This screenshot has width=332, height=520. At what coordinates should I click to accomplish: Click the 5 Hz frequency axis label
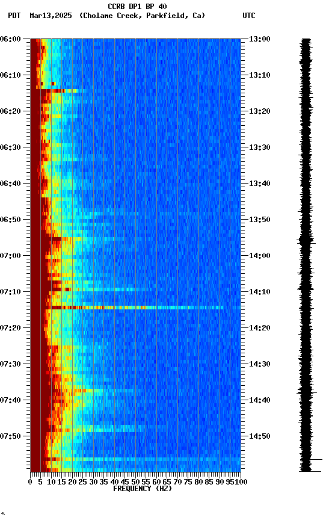(x=40, y=482)
